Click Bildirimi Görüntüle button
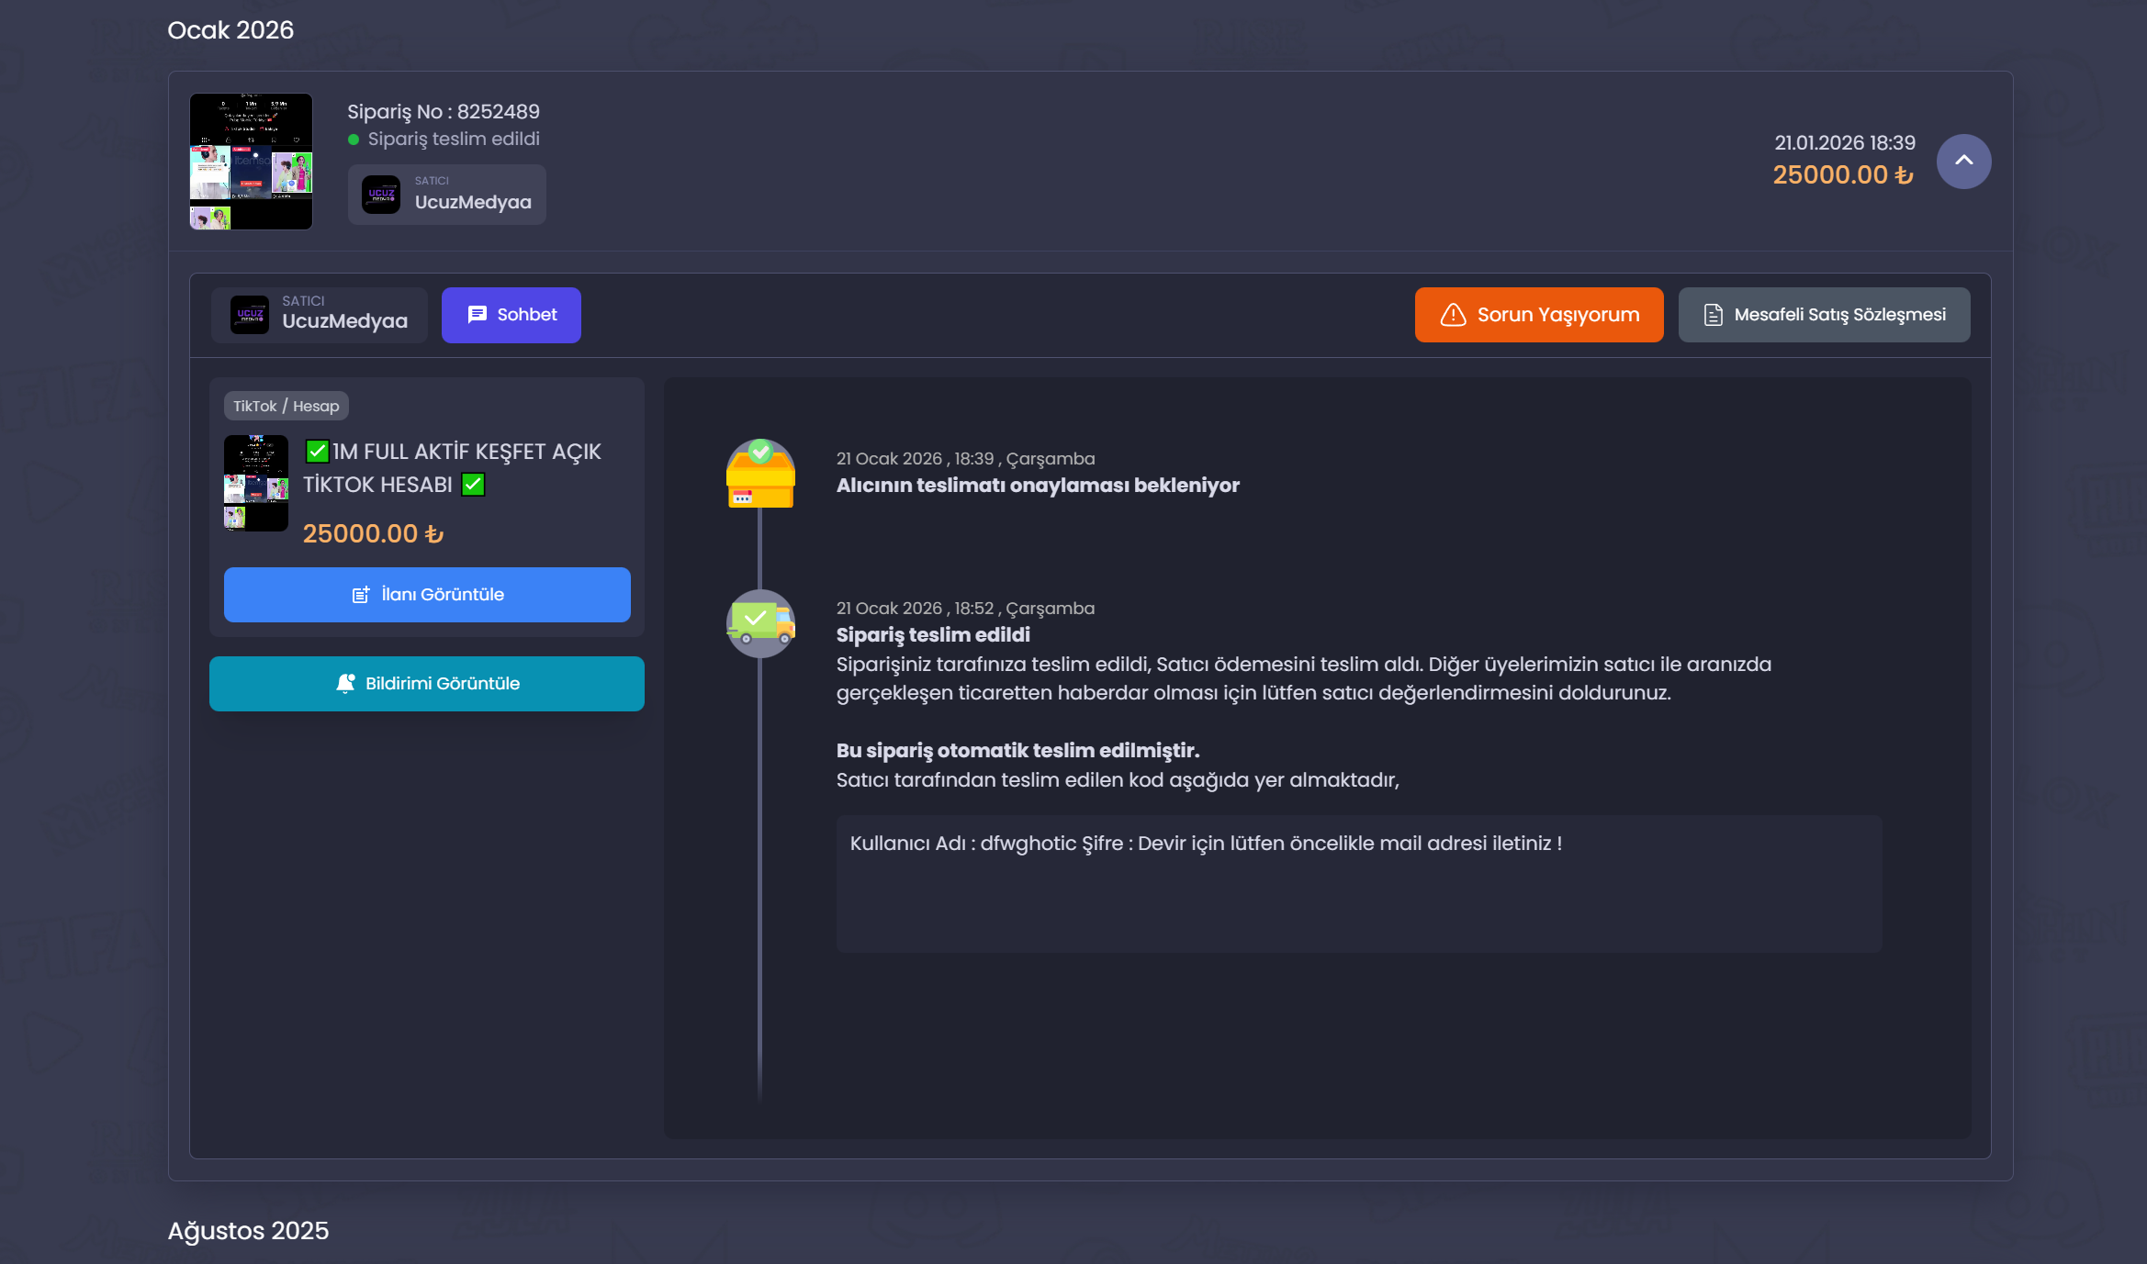The image size is (2147, 1264). 427,684
